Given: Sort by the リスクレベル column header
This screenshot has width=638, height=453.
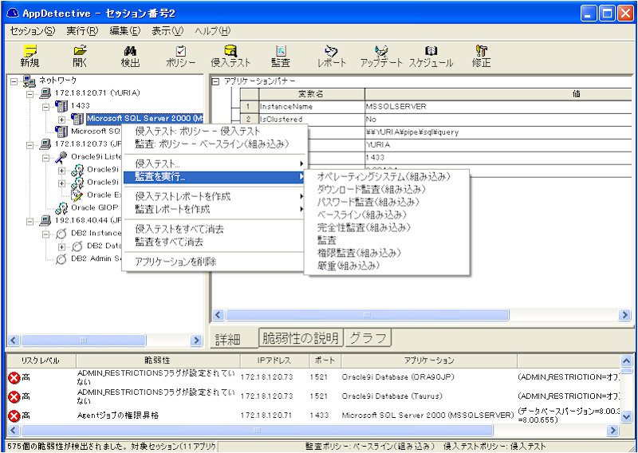Looking at the screenshot, I should pos(41,360).
